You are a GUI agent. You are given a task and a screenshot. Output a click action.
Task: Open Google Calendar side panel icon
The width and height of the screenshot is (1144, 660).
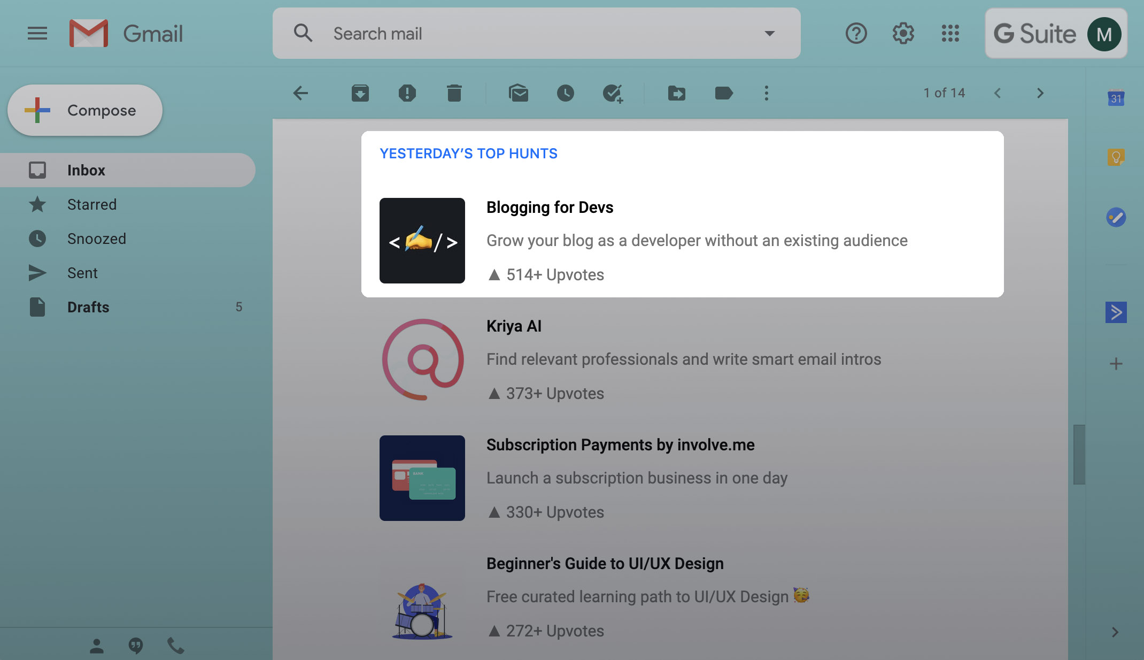[1116, 97]
